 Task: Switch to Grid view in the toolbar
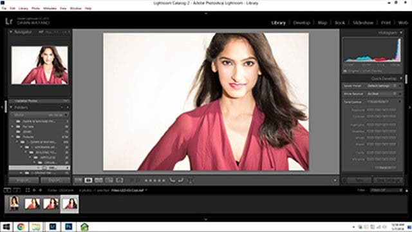click(x=79, y=180)
